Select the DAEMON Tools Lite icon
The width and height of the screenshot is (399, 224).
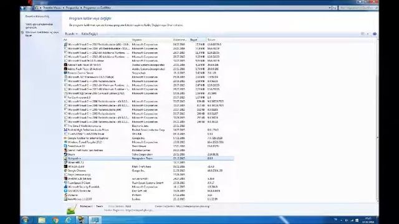65,191
